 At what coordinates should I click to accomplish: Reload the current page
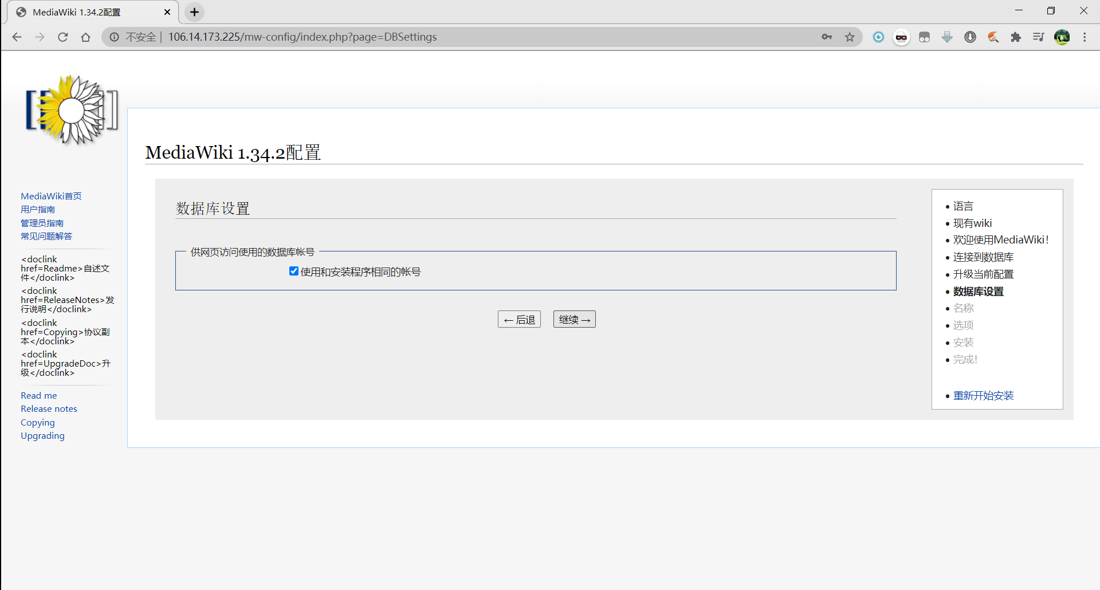(63, 37)
